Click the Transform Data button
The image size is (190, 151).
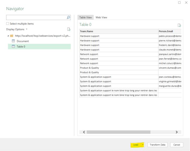coord(157,145)
